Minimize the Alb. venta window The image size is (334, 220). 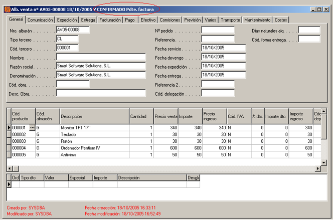tap(312, 9)
